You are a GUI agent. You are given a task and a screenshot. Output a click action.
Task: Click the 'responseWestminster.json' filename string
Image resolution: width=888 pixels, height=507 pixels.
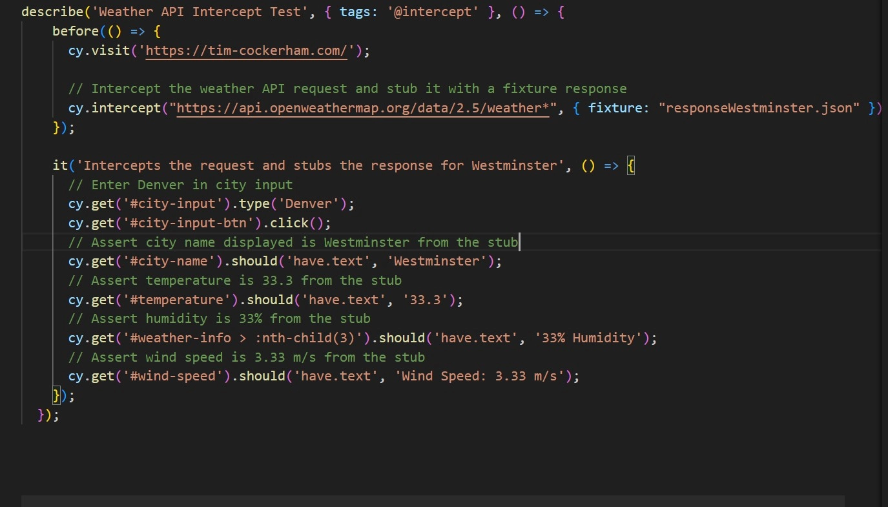pos(759,109)
